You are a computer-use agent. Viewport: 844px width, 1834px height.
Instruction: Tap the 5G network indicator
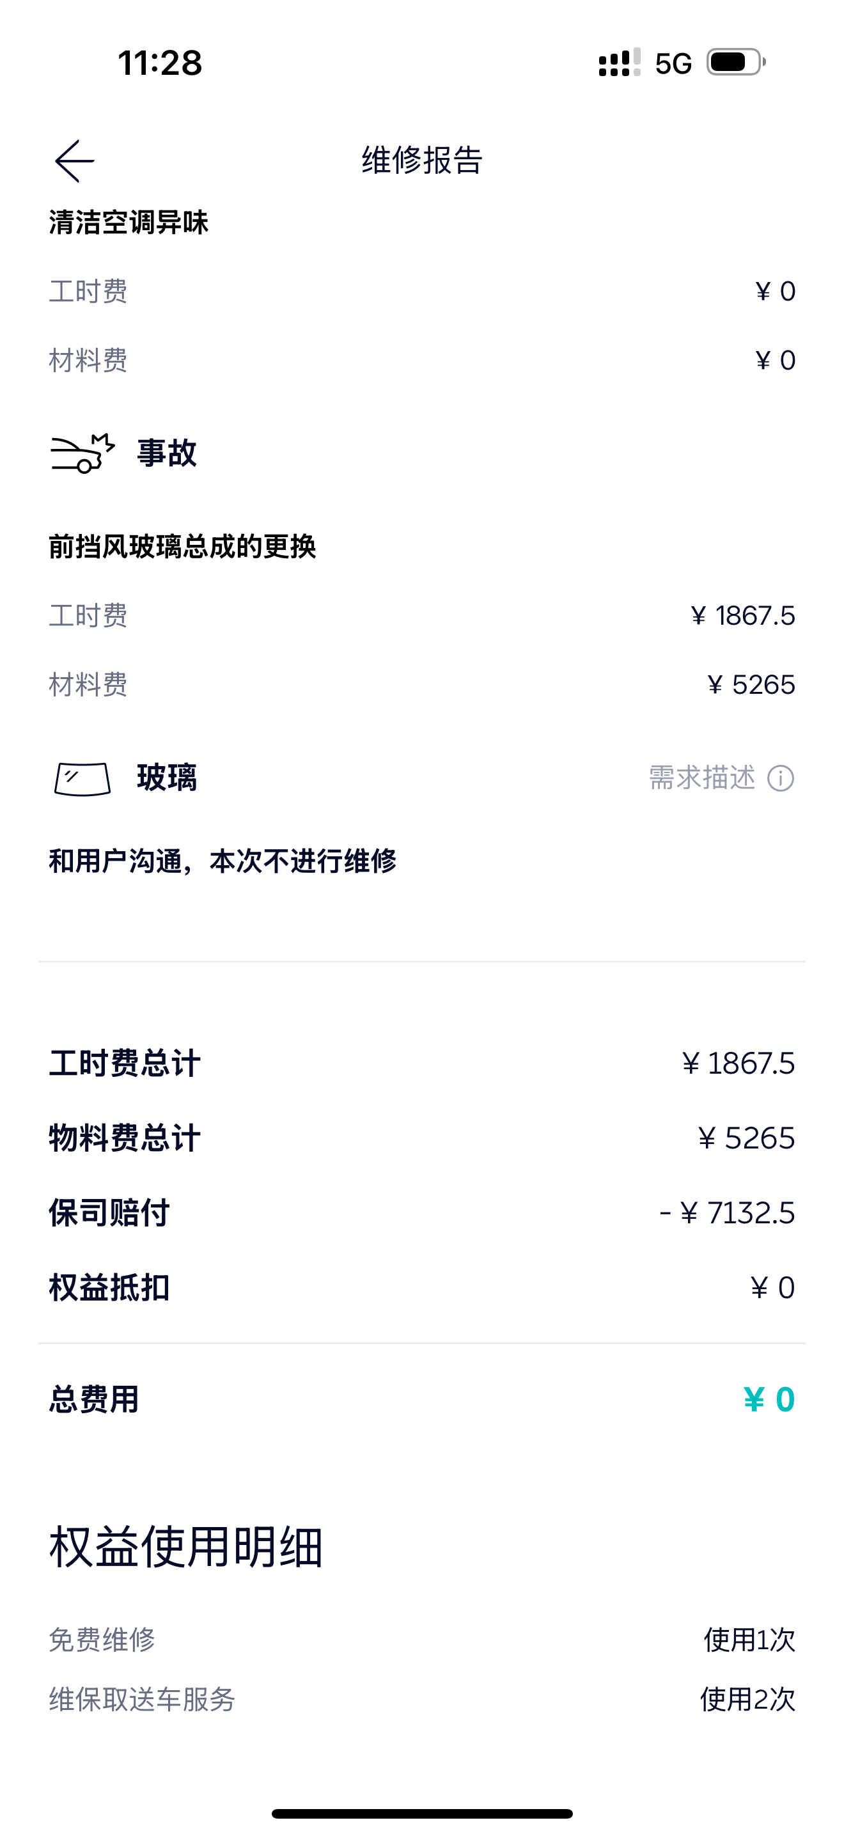coord(673,64)
